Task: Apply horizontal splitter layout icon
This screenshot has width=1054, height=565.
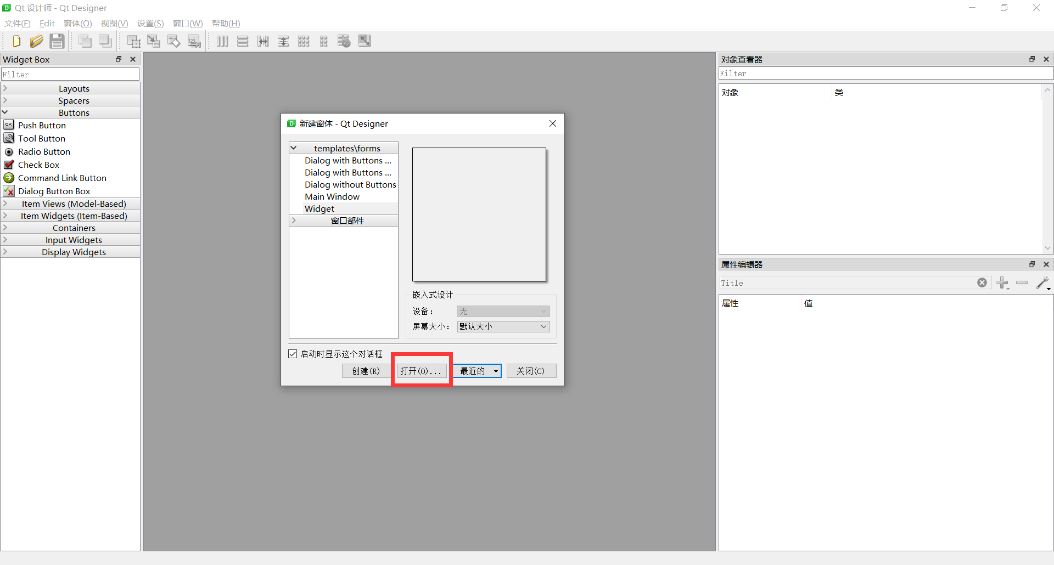Action: pyautogui.click(x=263, y=41)
